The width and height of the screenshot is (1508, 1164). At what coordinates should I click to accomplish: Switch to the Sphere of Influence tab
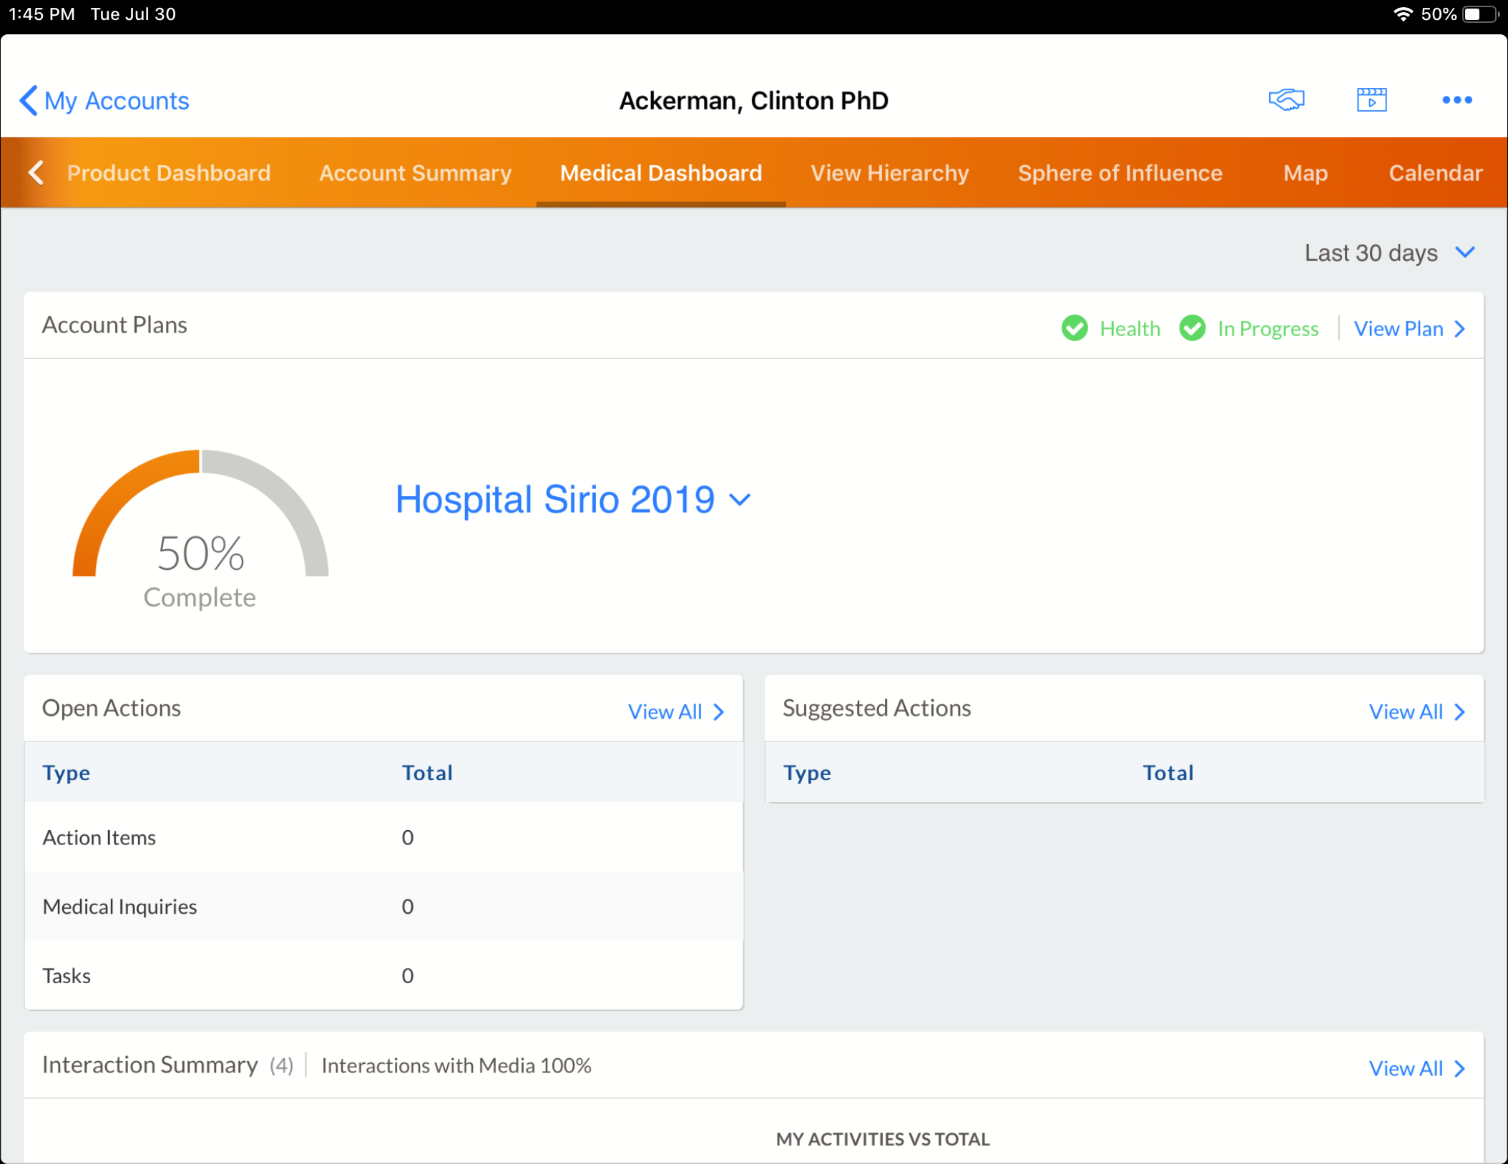click(1120, 173)
